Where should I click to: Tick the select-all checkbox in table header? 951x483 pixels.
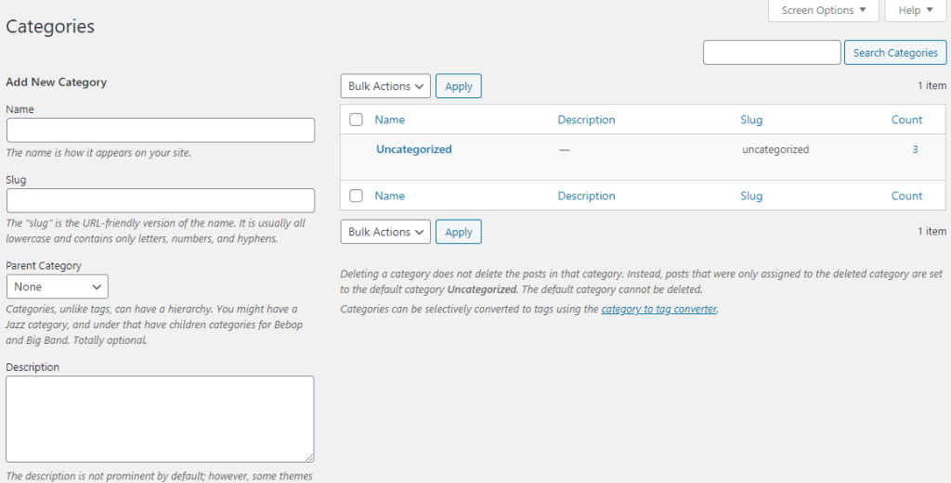(356, 120)
